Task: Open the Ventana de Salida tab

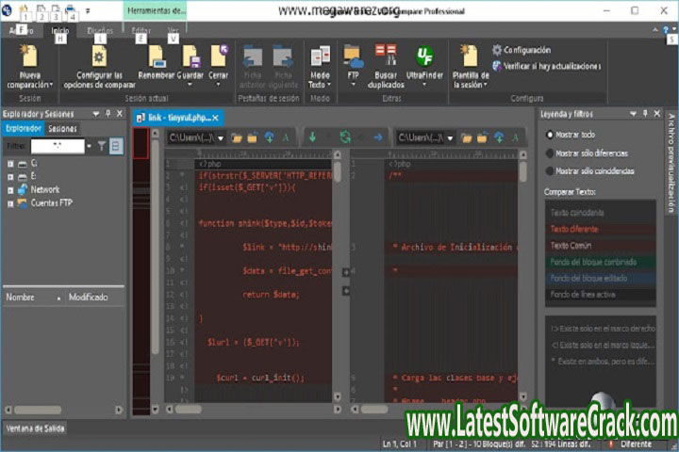Action: tap(35, 428)
